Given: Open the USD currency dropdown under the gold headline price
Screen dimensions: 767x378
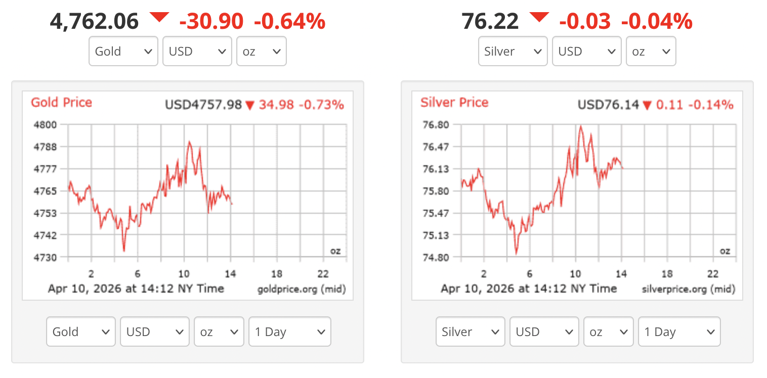Looking at the screenshot, I should click(x=197, y=51).
